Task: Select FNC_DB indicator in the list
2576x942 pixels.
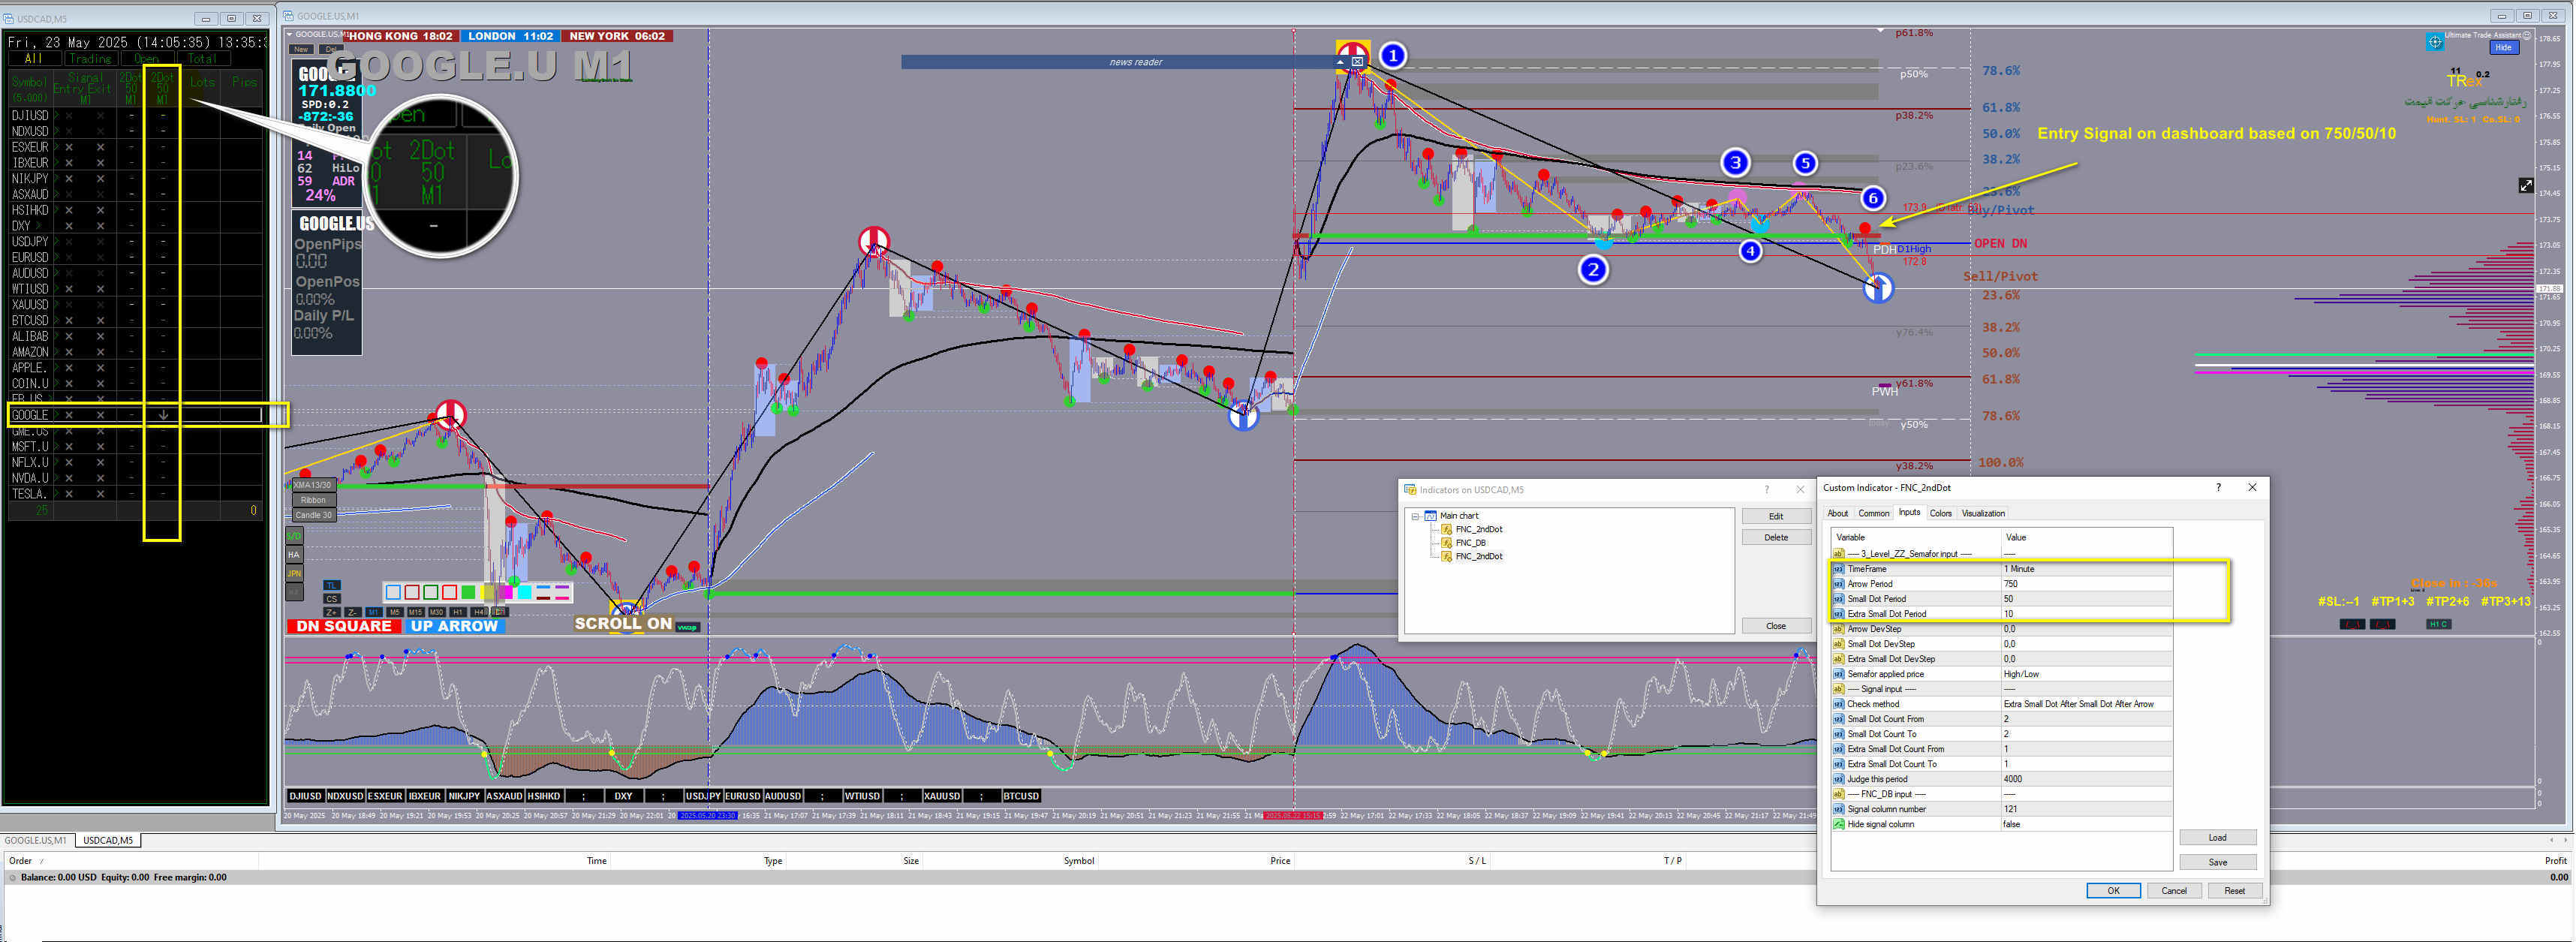Action: tap(1470, 543)
